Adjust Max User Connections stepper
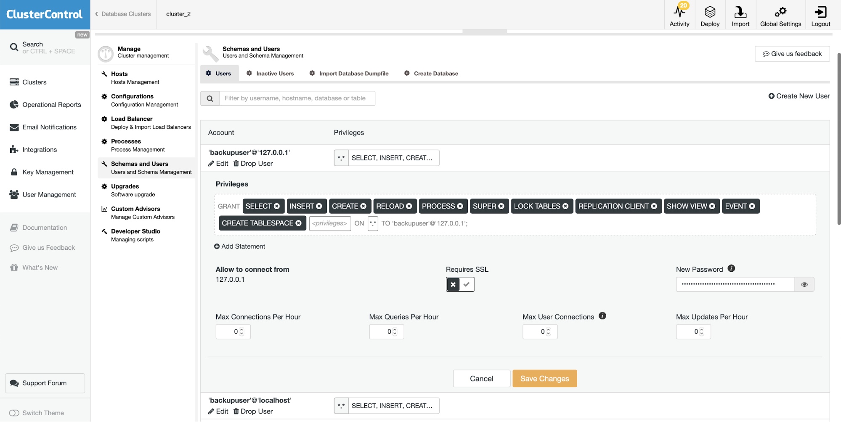The height and width of the screenshot is (422, 841). [x=548, y=332]
